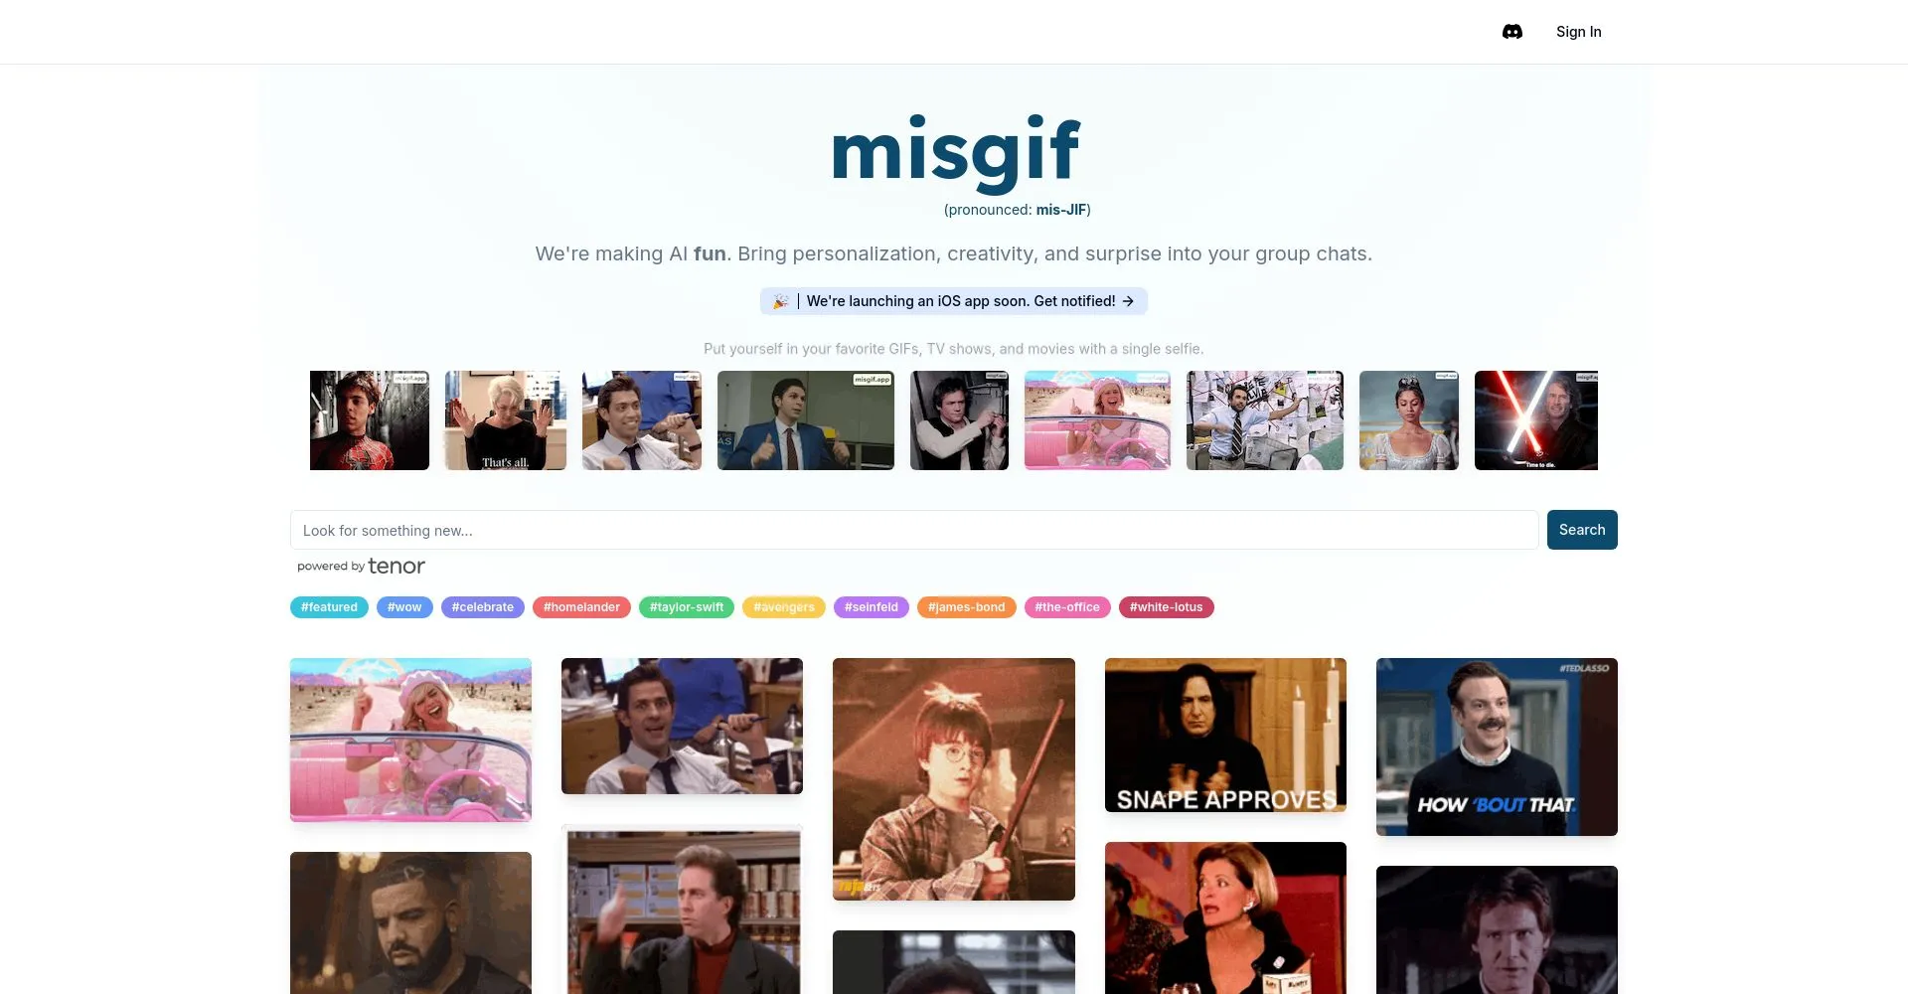The image size is (1908, 994).
Task: Select the #featured tag
Action: 329,607
